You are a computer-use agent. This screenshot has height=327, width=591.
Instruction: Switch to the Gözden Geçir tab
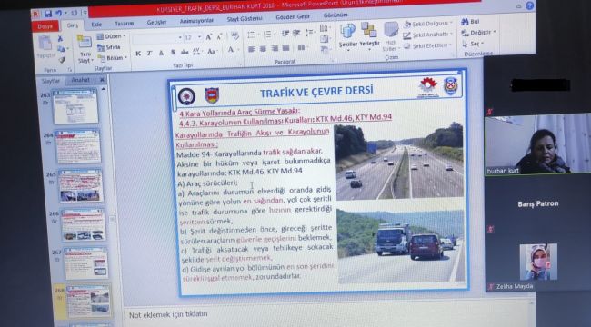click(293, 17)
